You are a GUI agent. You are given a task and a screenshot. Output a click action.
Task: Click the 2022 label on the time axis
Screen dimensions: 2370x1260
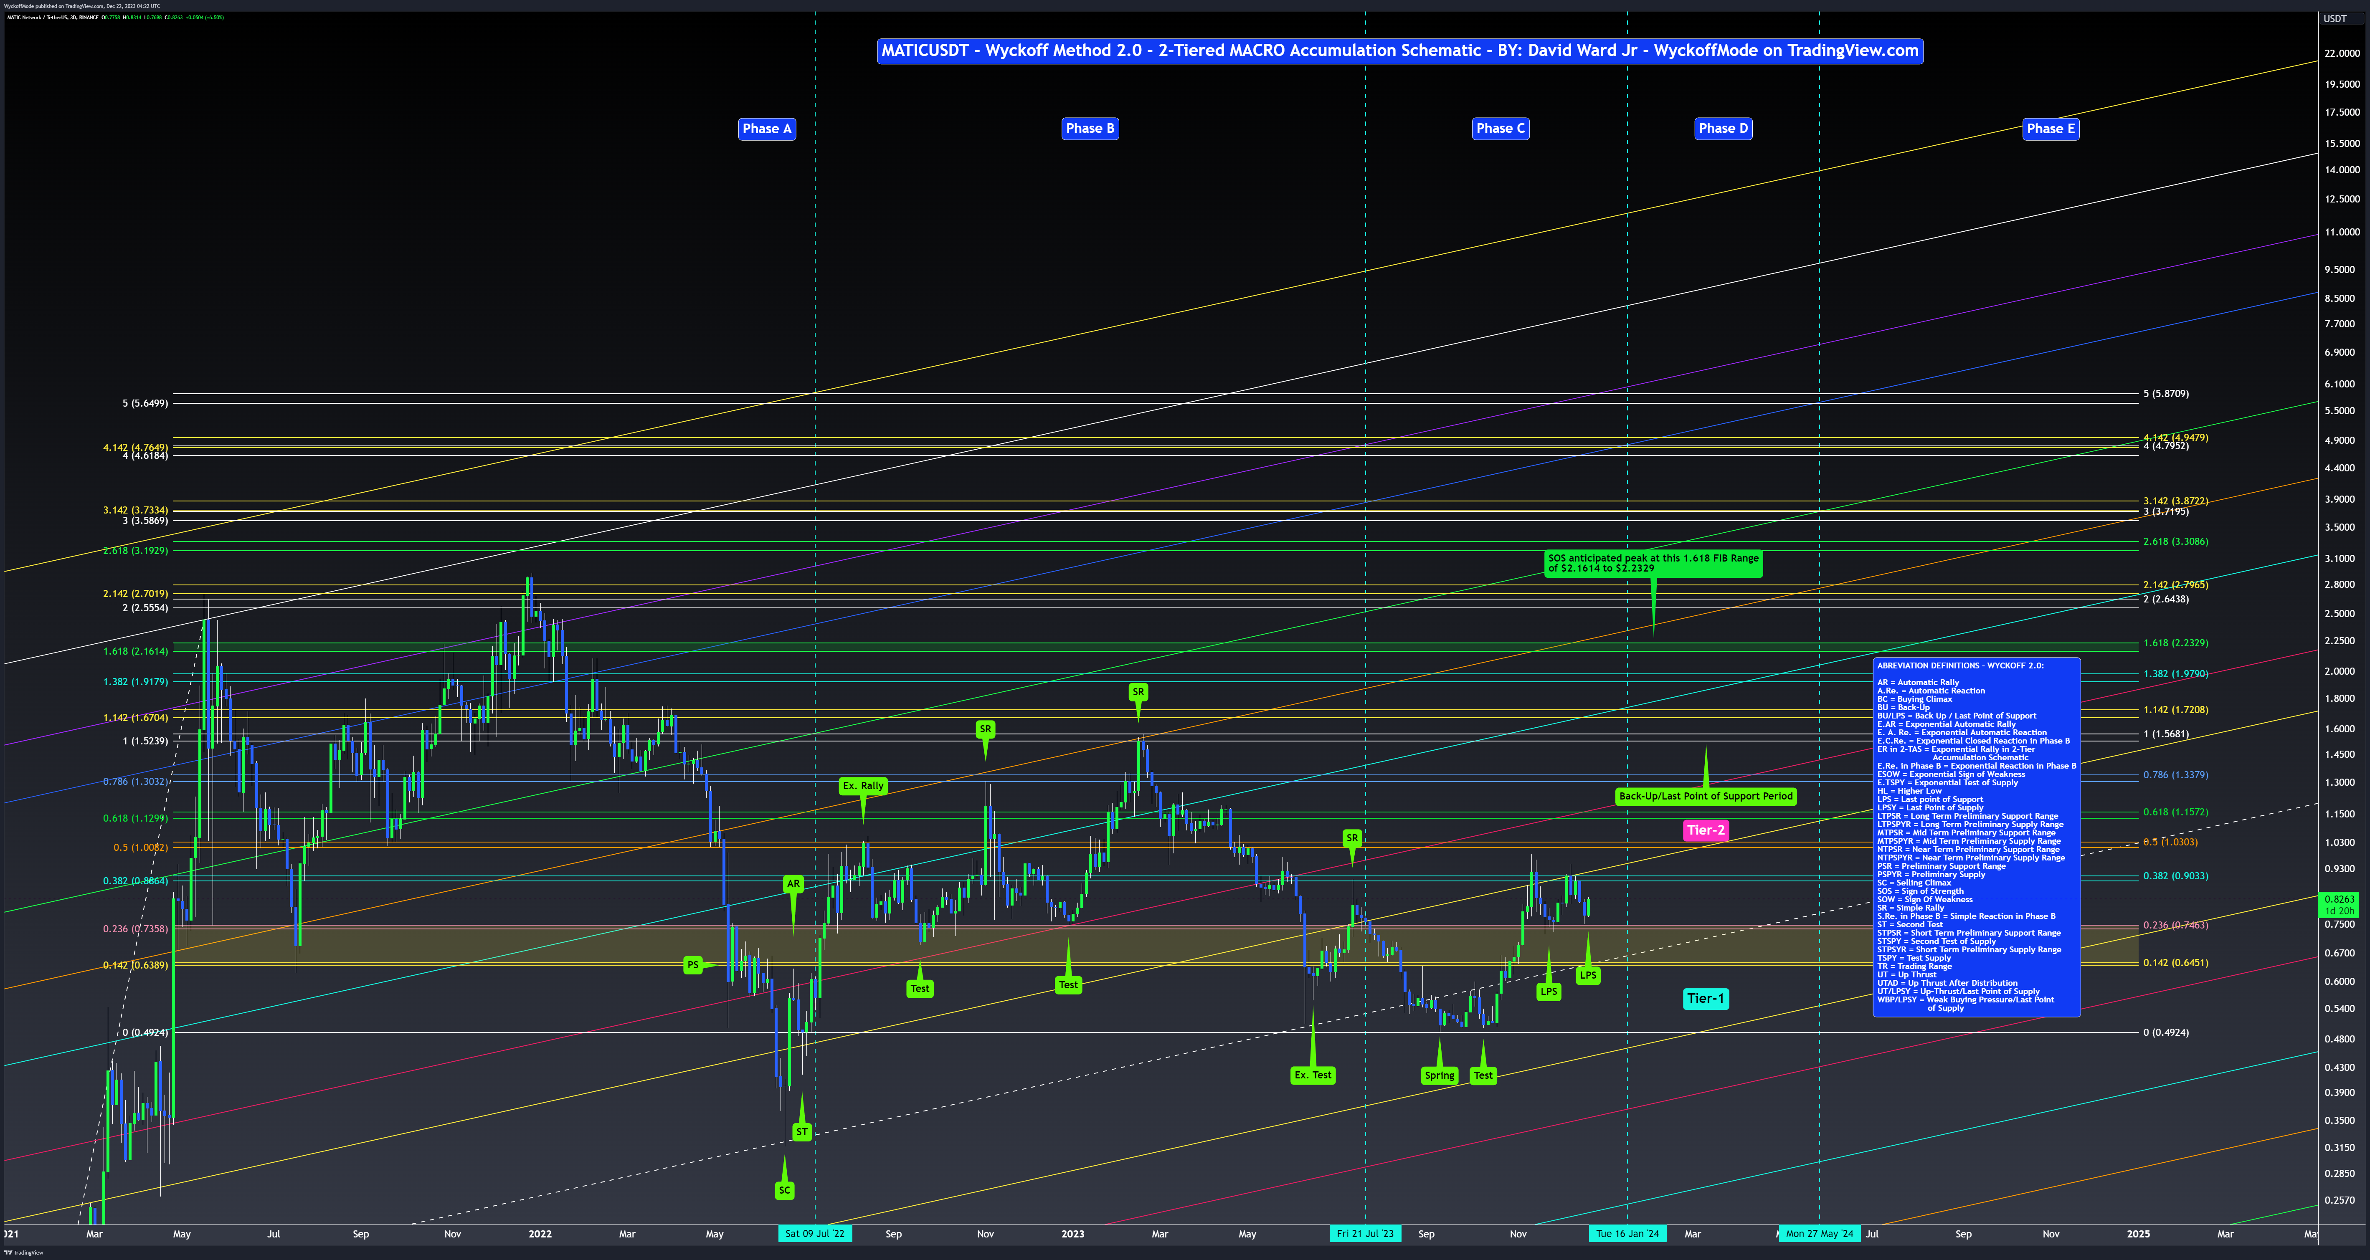540,1234
